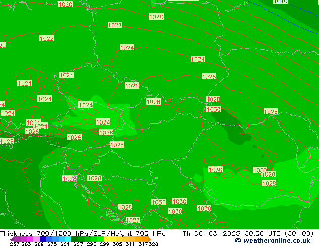The width and height of the screenshot is (319, 246).
Task: Click the dark purple arrow at legend's start
Action: point(12,239)
